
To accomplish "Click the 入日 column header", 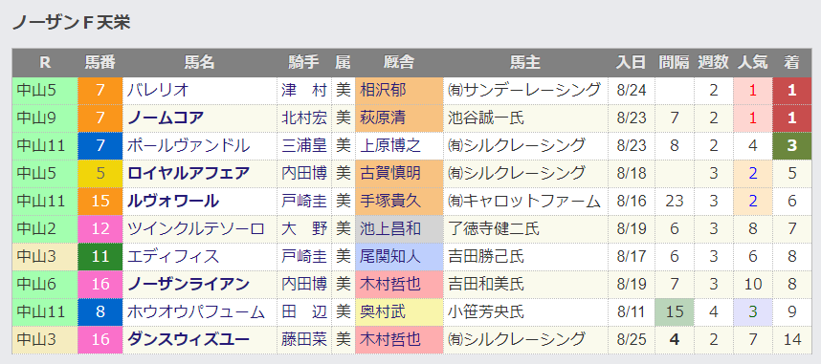I will tap(632, 63).
